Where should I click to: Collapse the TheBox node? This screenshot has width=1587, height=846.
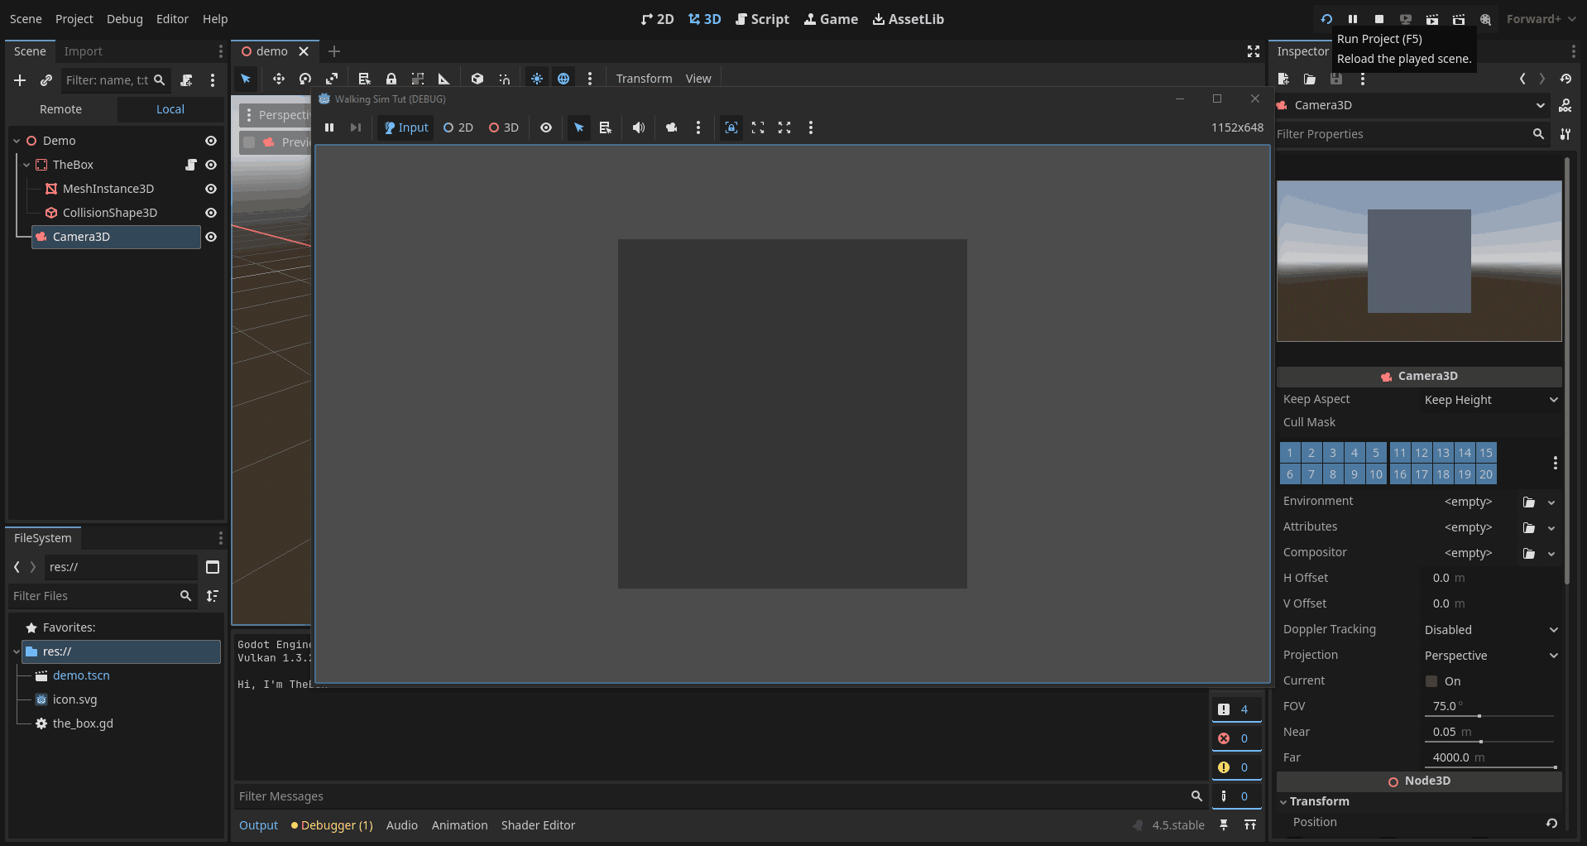point(26,165)
